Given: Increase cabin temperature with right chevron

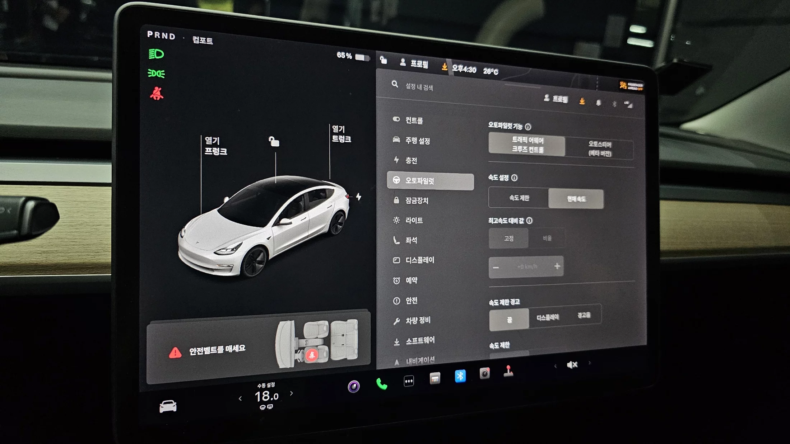Looking at the screenshot, I should (x=291, y=393).
